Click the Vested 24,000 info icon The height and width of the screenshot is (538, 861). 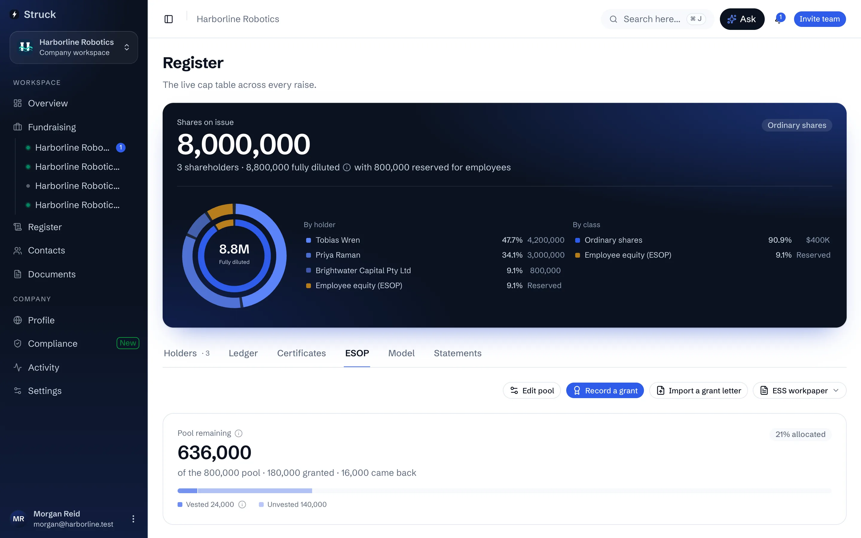242,505
